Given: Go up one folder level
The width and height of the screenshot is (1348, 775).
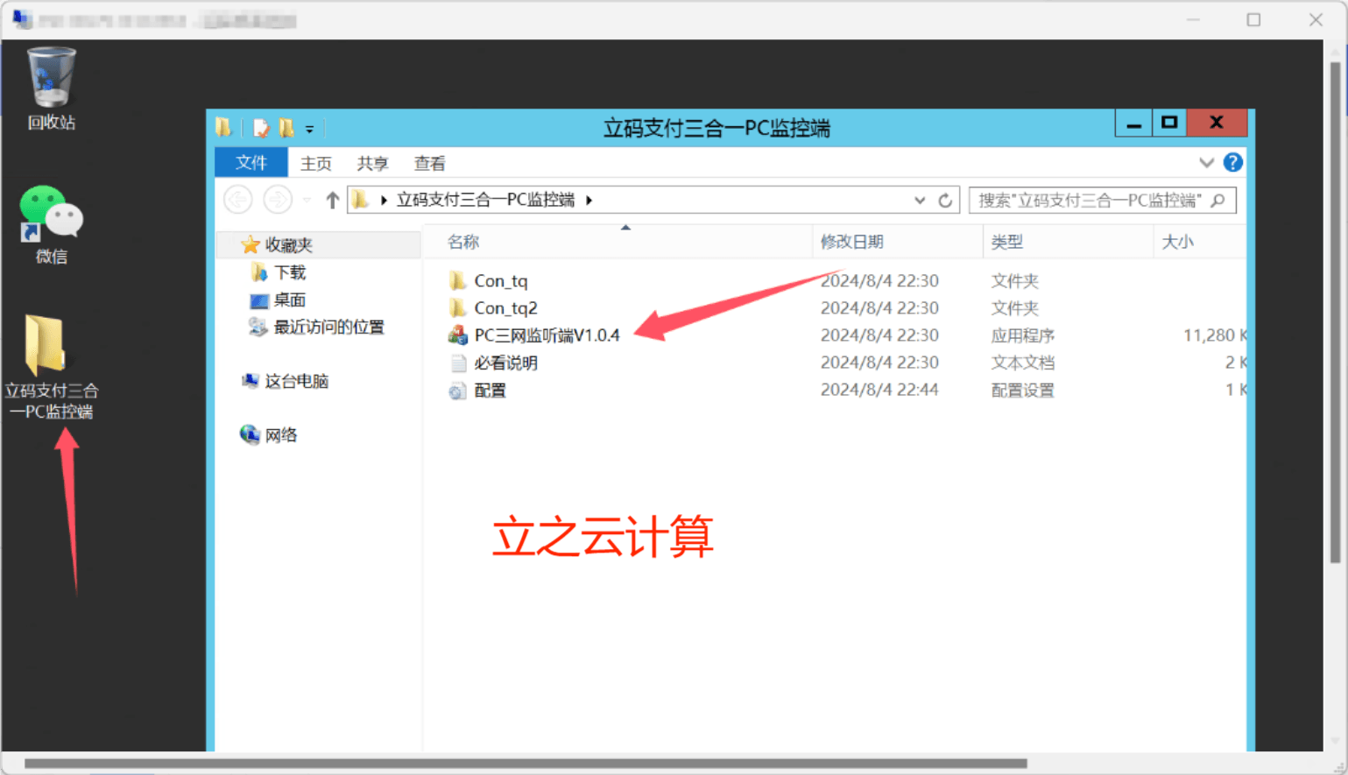Looking at the screenshot, I should tap(332, 200).
